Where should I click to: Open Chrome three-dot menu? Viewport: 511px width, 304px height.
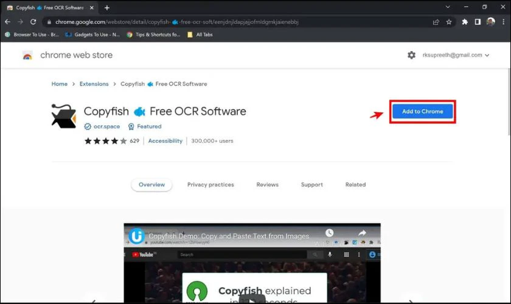coord(504,22)
